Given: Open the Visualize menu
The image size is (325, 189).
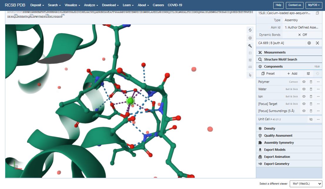Looking at the screenshot, I should click(x=72, y=5).
